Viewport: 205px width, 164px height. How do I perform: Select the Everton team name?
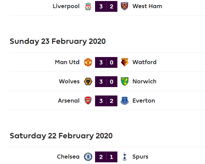point(144,101)
